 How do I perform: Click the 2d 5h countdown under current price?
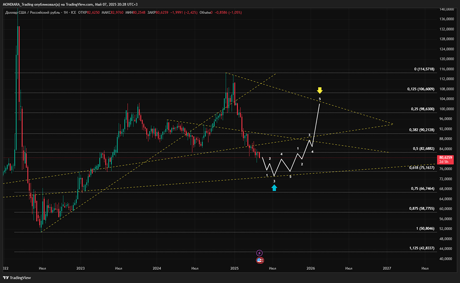click(x=444, y=162)
